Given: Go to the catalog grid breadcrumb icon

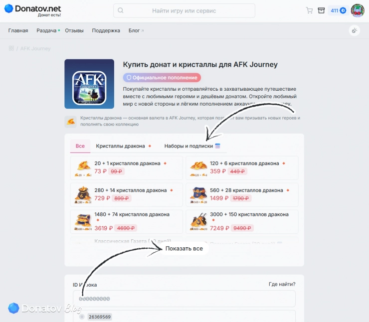Looking at the screenshot, I should 11,48.
